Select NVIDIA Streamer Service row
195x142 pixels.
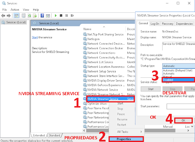click(x=110, y=99)
